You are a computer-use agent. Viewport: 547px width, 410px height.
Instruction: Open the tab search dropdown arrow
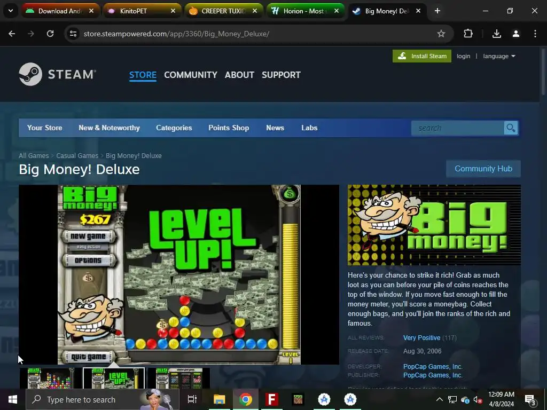tap(11, 11)
